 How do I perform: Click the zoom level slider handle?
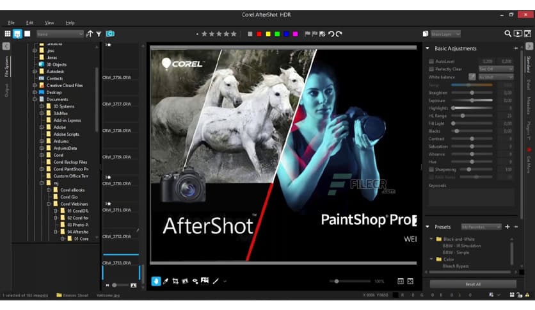tap(337, 281)
